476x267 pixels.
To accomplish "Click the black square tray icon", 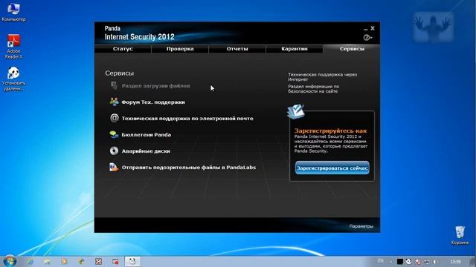I will coord(400,262).
